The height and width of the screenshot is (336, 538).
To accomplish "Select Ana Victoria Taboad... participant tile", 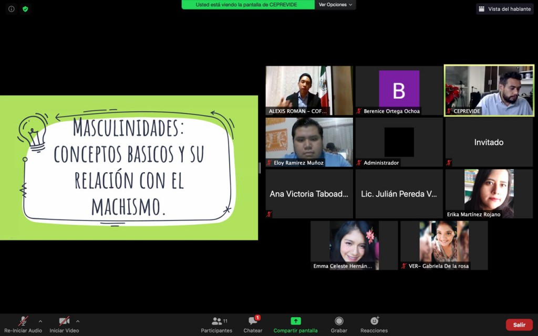I will point(309,194).
